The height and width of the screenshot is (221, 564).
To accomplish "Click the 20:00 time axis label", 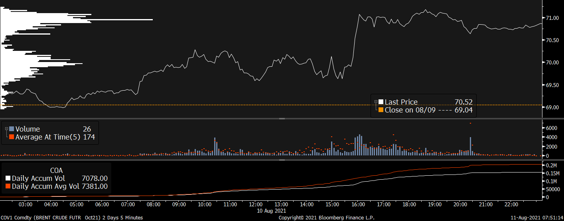I will (x=460, y=204).
